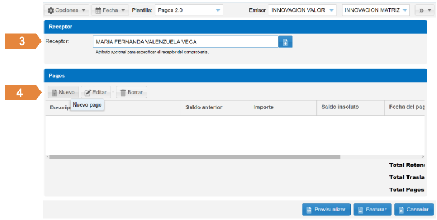Click the Receptor name input field
The width and height of the screenshot is (437, 220).
(x=185, y=42)
